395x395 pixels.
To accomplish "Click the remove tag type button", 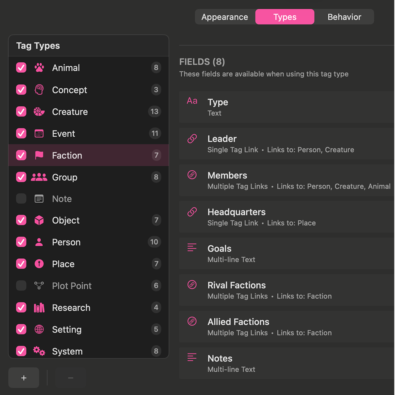I will tap(70, 378).
